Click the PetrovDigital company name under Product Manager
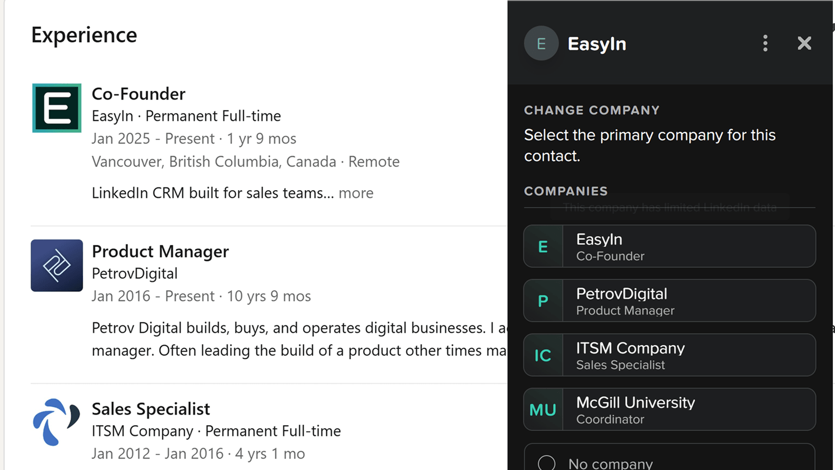Image resolution: width=835 pixels, height=470 pixels. point(135,274)
